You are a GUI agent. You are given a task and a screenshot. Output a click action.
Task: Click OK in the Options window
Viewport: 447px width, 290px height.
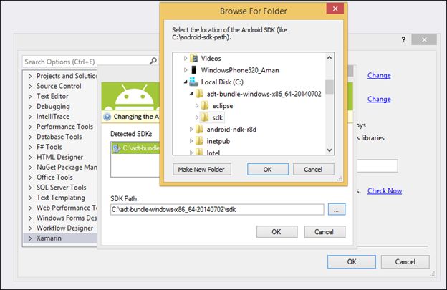click(352, 261)
